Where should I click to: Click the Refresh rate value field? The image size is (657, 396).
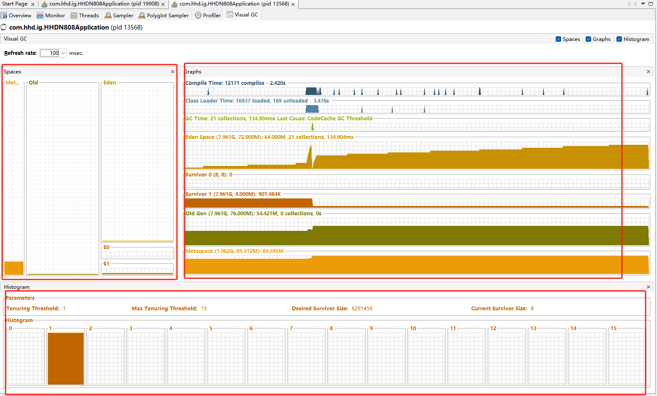pyautogui.click(x=50, y=53)
